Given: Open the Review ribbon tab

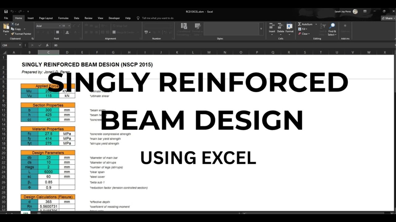Looking at the screenshot, I should coord(88,18).
